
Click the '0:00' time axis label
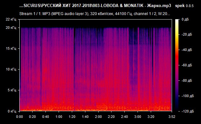[19, 117]
